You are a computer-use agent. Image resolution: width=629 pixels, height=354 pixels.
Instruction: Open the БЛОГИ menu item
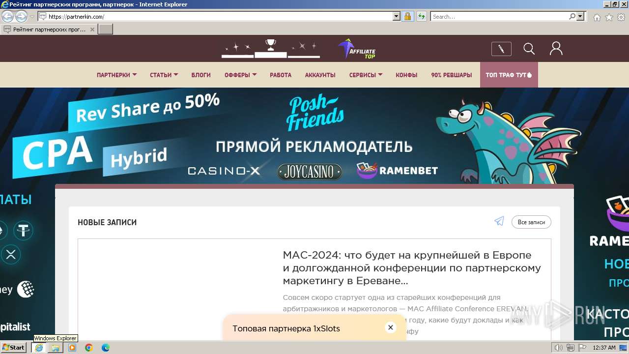[201, 75]
